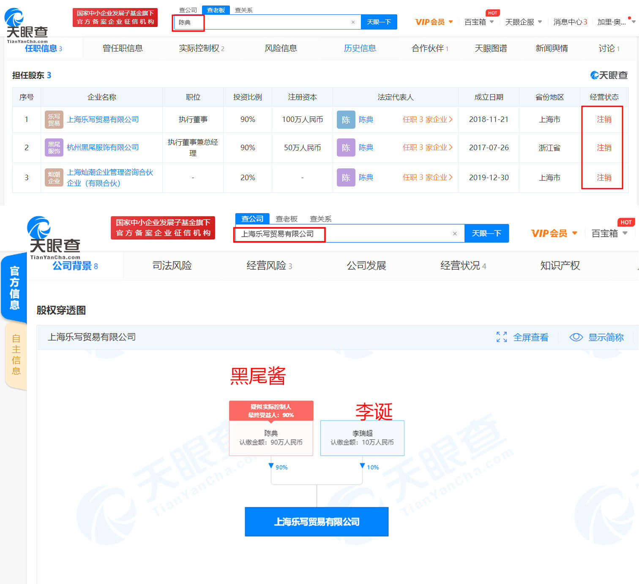Viewport: 639px width, 584px height.
Task: Open the 历史信息 tab
Action: pos(360,48)
